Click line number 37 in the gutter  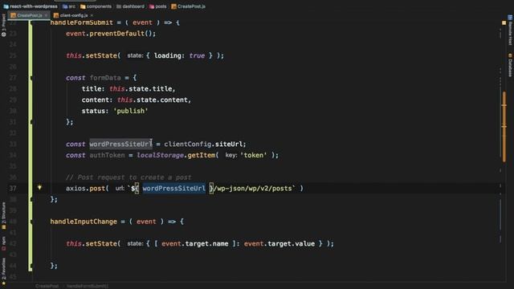(x=13, y=189)
